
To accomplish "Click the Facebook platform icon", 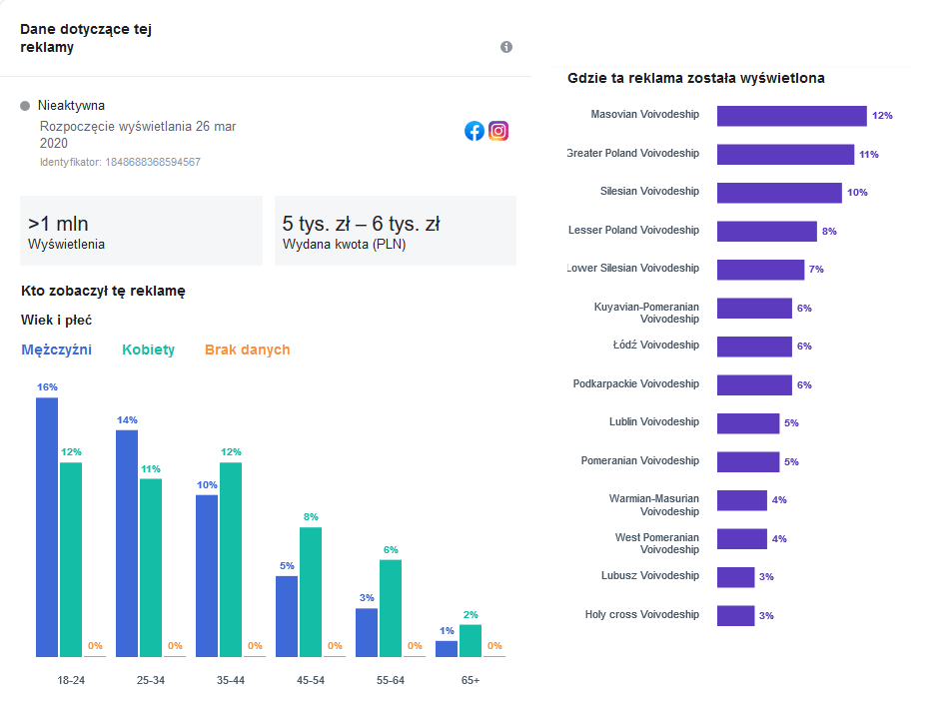I will coord(474,131).
